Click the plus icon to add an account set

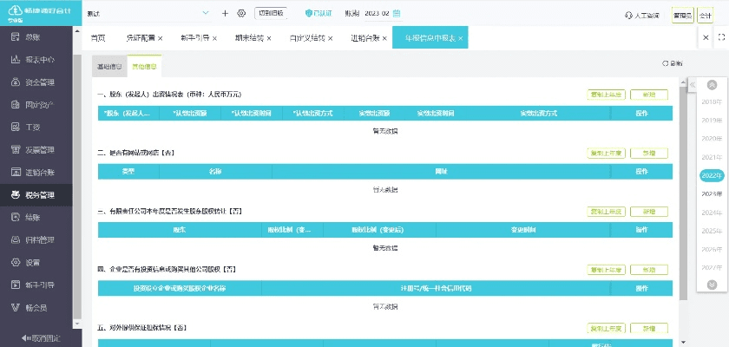click(225, 14)
